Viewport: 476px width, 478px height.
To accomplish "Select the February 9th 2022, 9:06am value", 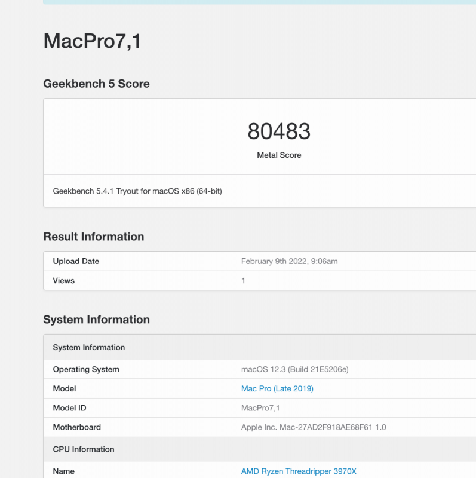I will pos(289,261).
